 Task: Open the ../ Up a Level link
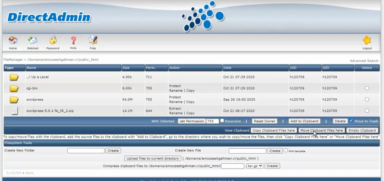point(37,77)
